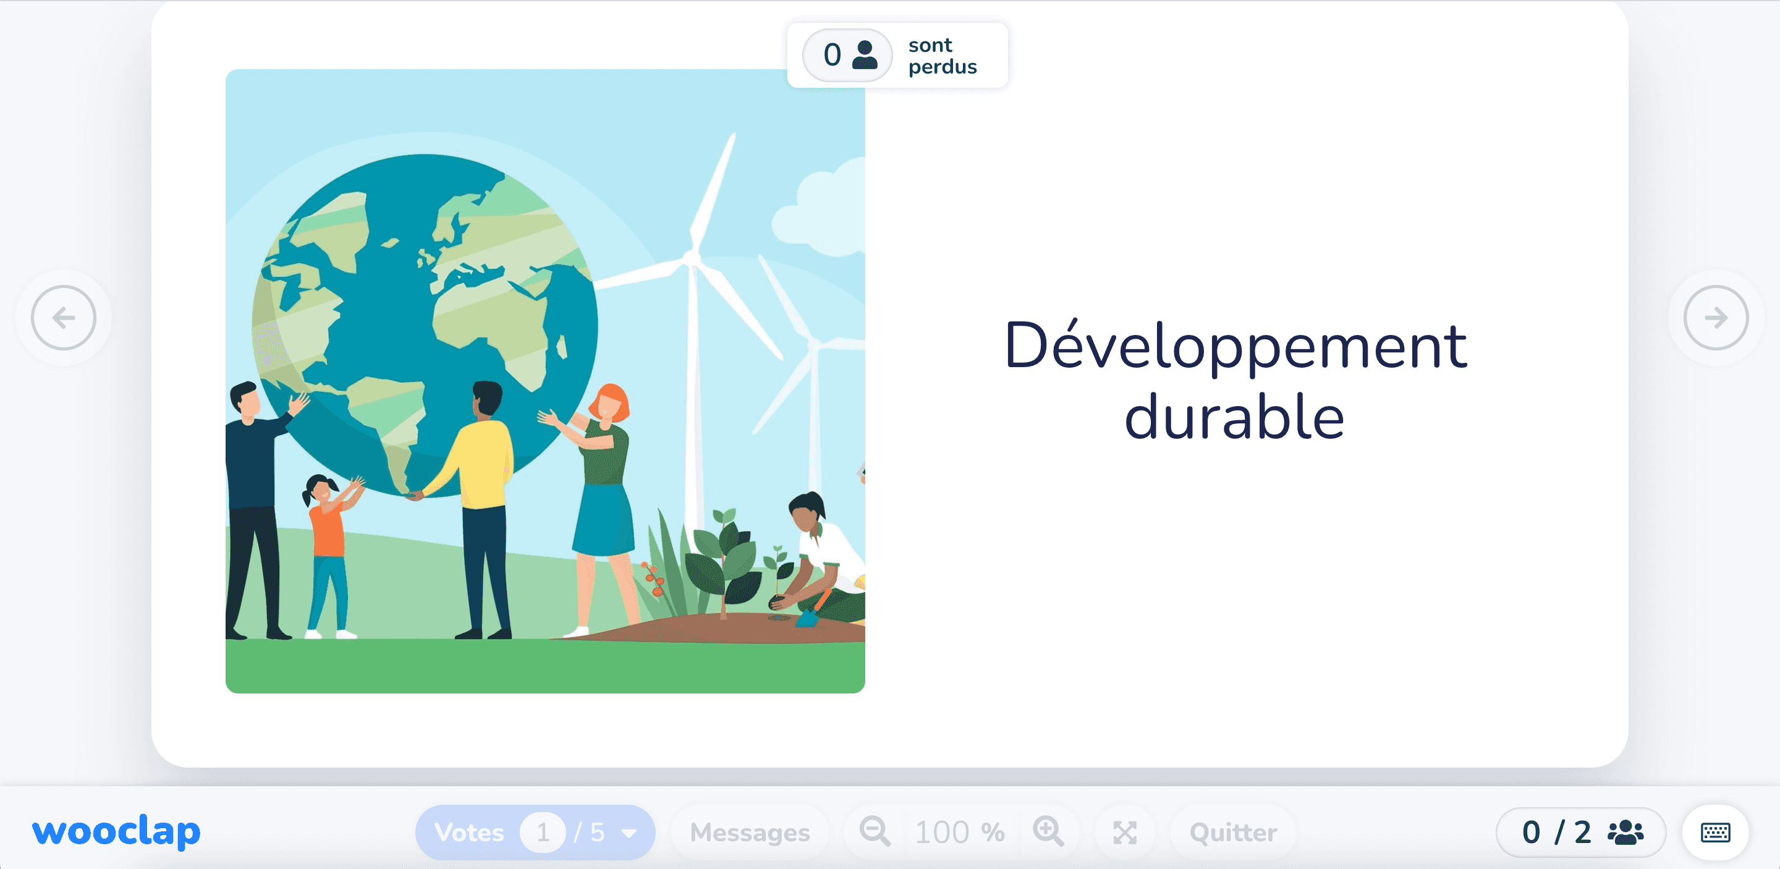
Task: Click the '/ 5' total votes text
Action: click(x=590, y=833)
